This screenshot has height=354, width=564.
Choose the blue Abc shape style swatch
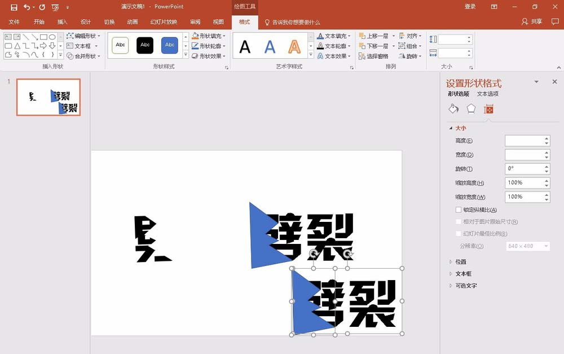[170, 45]
